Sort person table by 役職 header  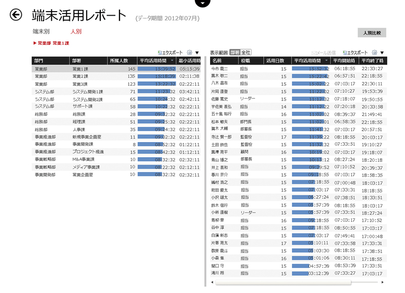click(x=251, y=61)
